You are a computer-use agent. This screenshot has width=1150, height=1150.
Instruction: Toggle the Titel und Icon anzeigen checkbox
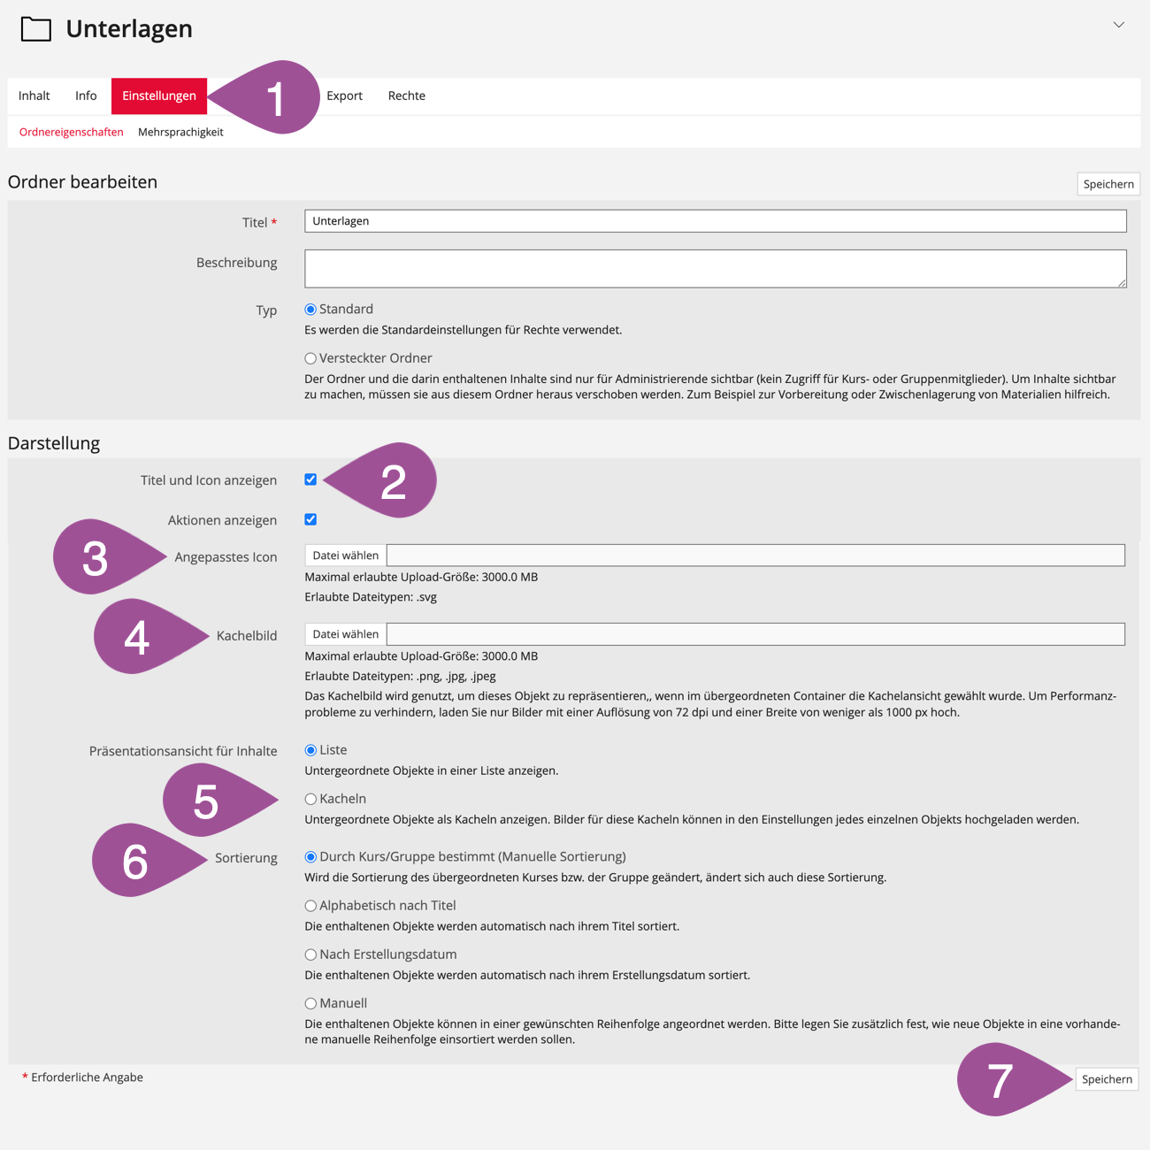(x=310, y=479)
